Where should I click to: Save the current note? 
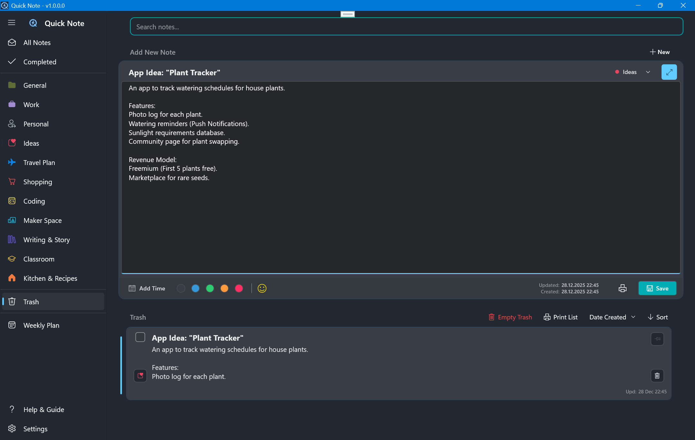(657, 288)
